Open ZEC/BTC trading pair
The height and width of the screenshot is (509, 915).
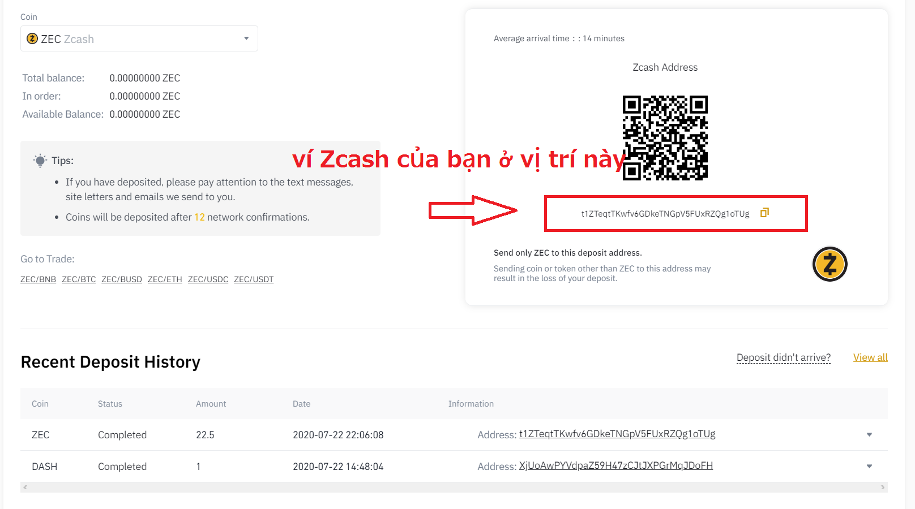pos(79,279)
